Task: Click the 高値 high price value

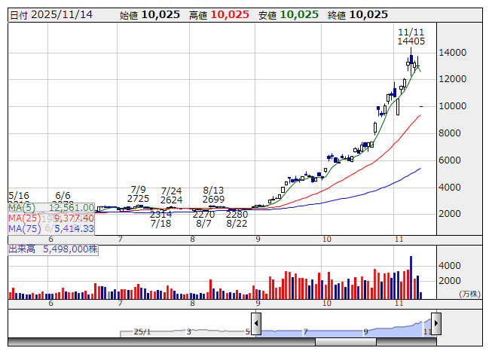Action: (x=230, y=14)
